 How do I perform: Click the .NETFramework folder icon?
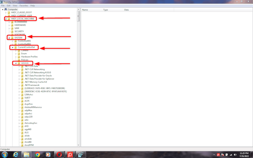[22, 85]
